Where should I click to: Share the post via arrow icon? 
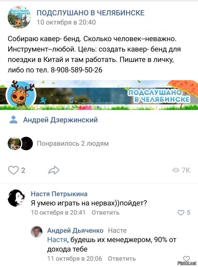(x=54, y=170)
